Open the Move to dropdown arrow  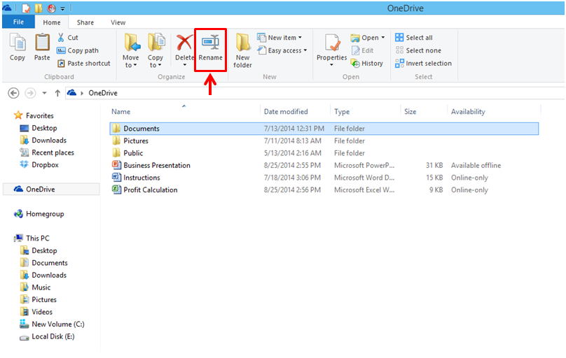click(135, 65)
